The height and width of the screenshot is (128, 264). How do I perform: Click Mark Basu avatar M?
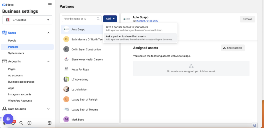point(66,120)
